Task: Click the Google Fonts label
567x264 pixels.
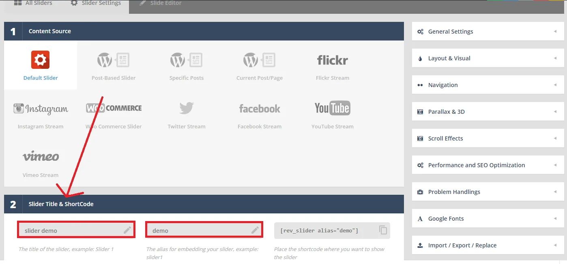Action: coord(446,219)
